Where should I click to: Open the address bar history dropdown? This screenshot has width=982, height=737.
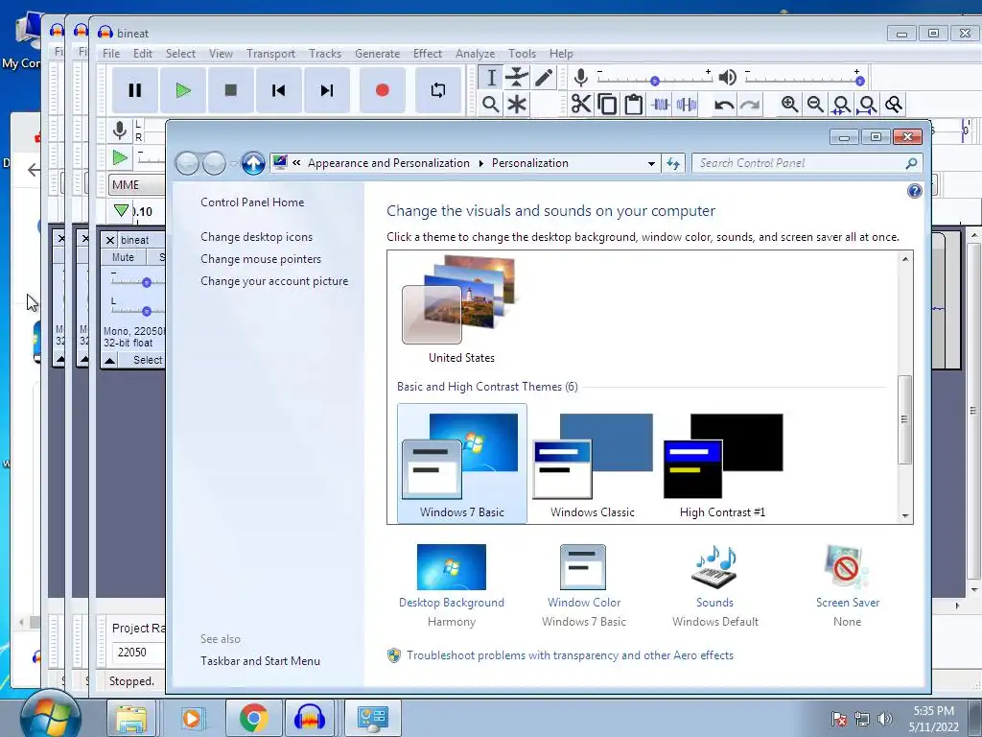click(651, 163)
